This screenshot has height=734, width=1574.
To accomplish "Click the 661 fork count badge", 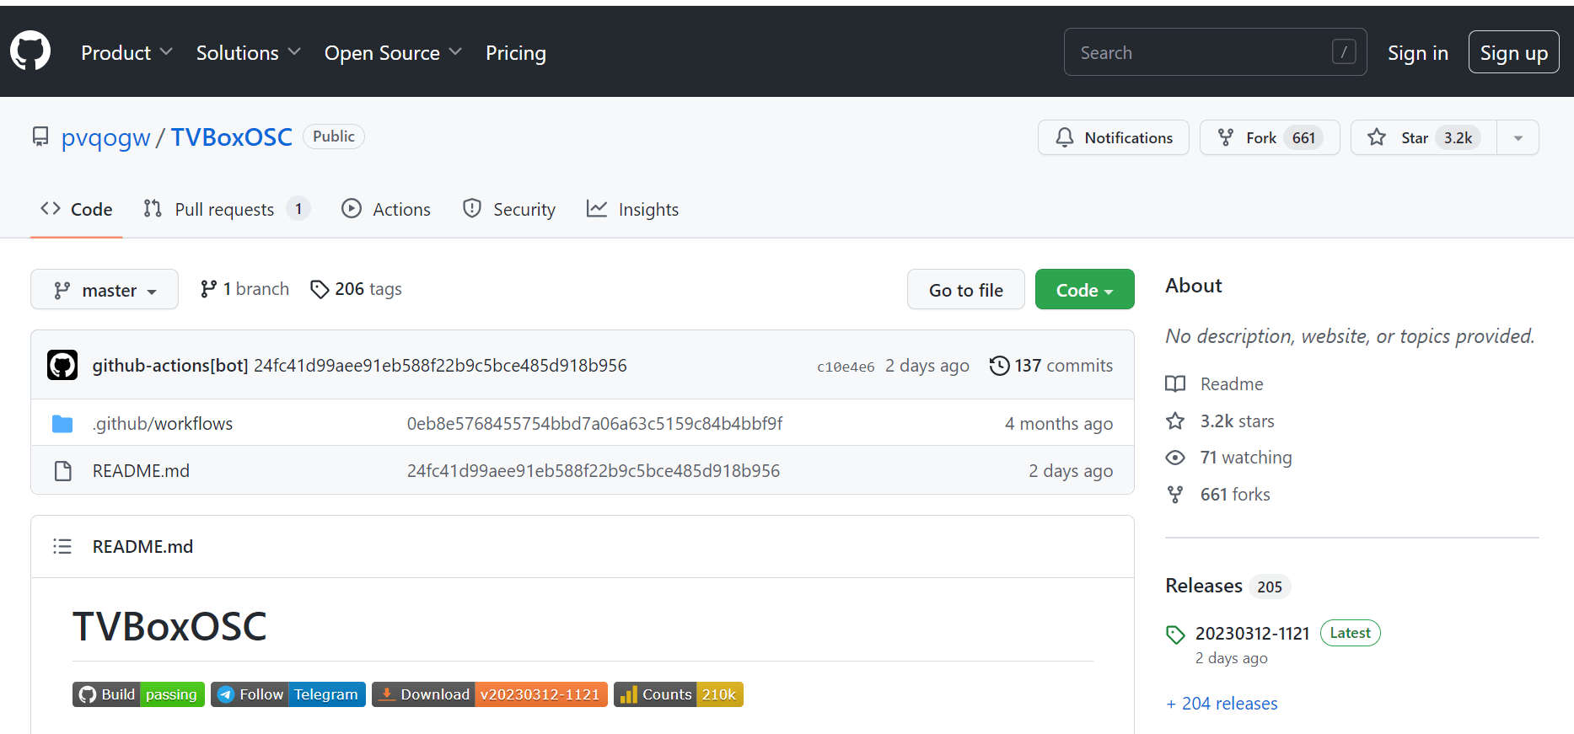I will pyautogui.click(x=1303, y=137).
